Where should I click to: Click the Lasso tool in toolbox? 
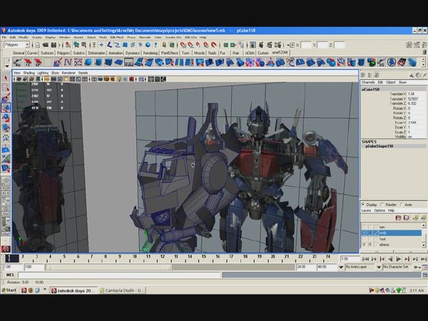[6, 88]
